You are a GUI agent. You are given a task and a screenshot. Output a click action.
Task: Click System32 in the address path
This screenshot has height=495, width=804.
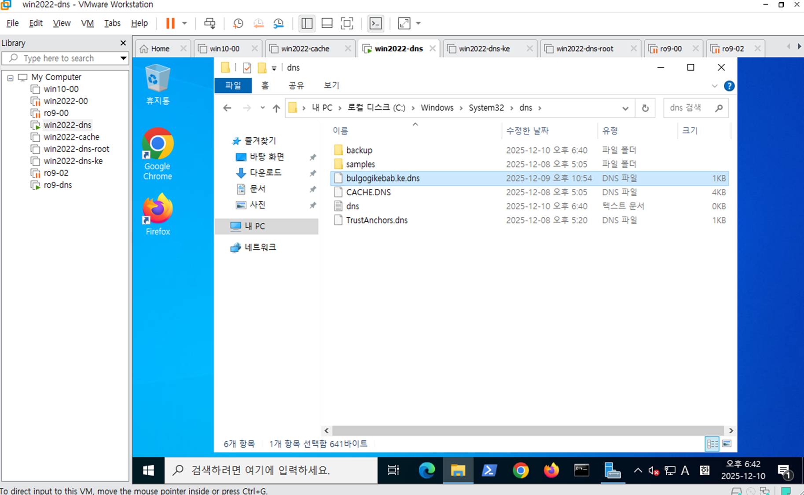486,108
